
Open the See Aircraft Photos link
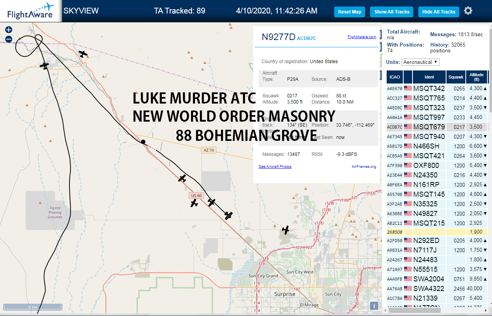pos(275,166)
